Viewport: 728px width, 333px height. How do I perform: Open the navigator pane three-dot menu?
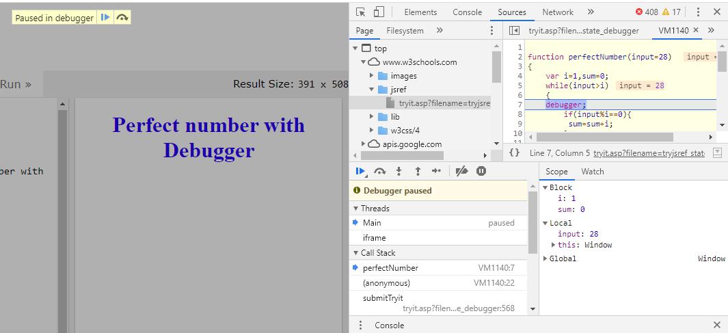tap(491, 31)
